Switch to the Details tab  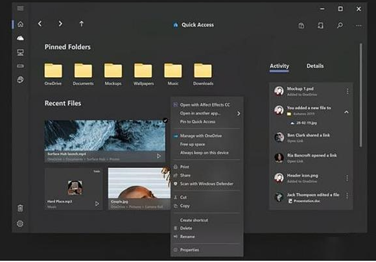coord(315,66)
